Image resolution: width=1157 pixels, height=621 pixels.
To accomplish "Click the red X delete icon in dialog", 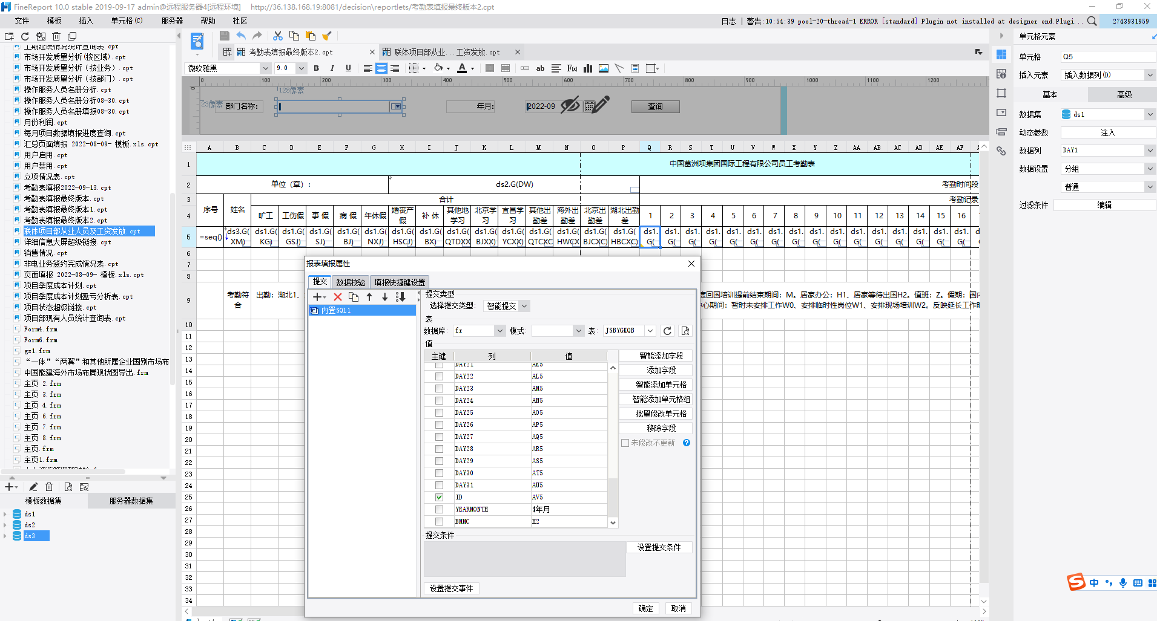I will click(x=338, y=297).
